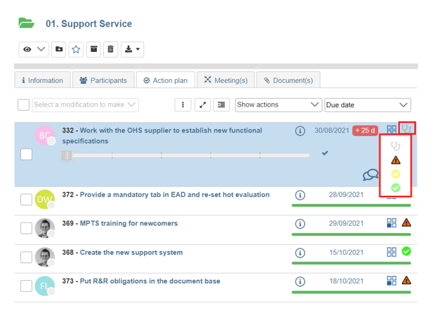This screenshot has width=437, height=322.
Task: Click the star favorite icon in toolbar
Action: pos(76,50)
